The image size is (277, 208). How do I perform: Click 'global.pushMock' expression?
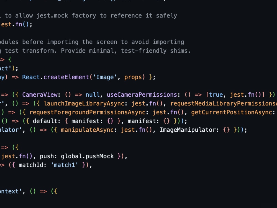(x=87, y=156)
